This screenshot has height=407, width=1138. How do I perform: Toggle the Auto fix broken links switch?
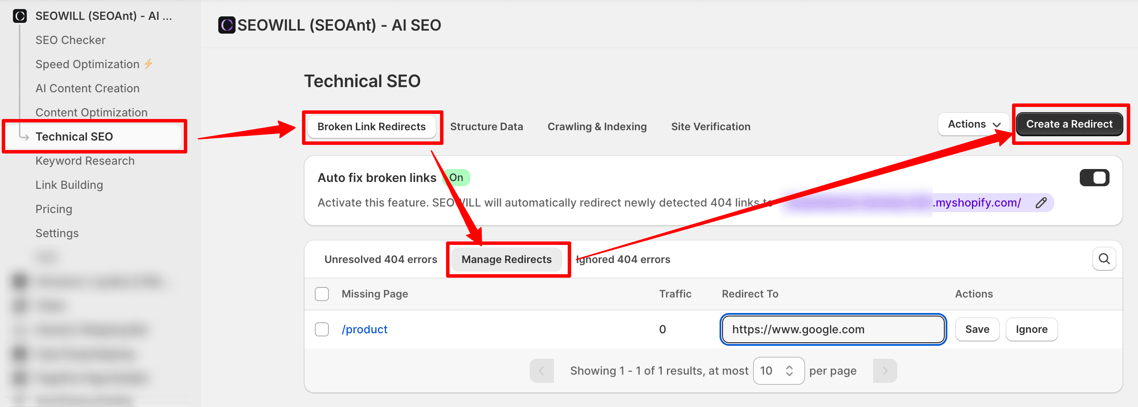pyautogui.click(x=1094, y=178)
